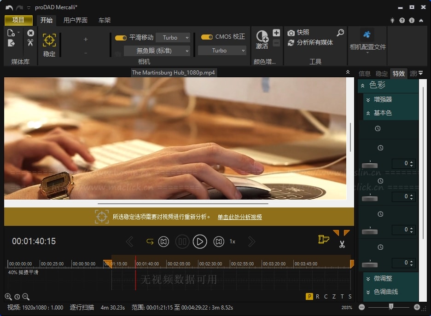Toggle the T timeline mode
Viewport: 431px width, 316px height.
[x=342, y=297]
